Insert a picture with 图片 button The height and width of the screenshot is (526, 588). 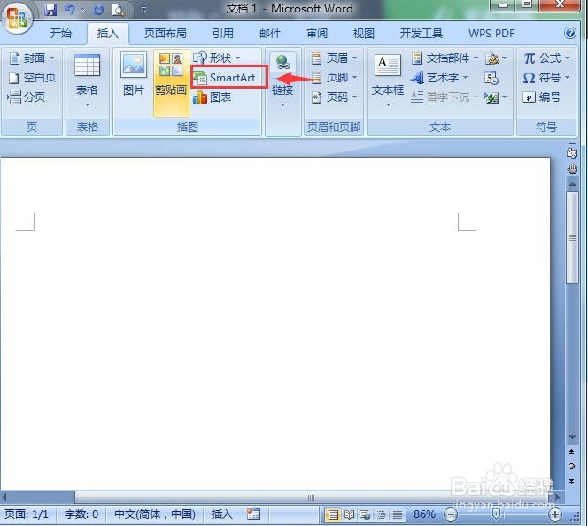(x=134, y=74)
